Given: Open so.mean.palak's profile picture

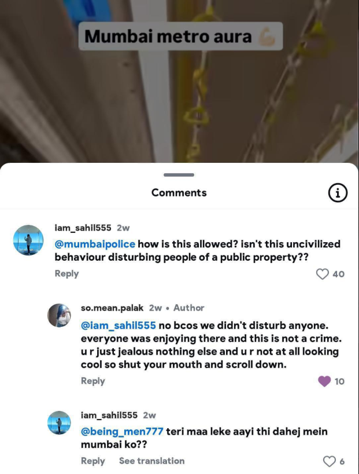Looking at the screenshot, I should 59,315.
